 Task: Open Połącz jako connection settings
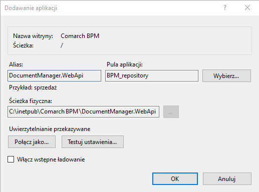32,142
